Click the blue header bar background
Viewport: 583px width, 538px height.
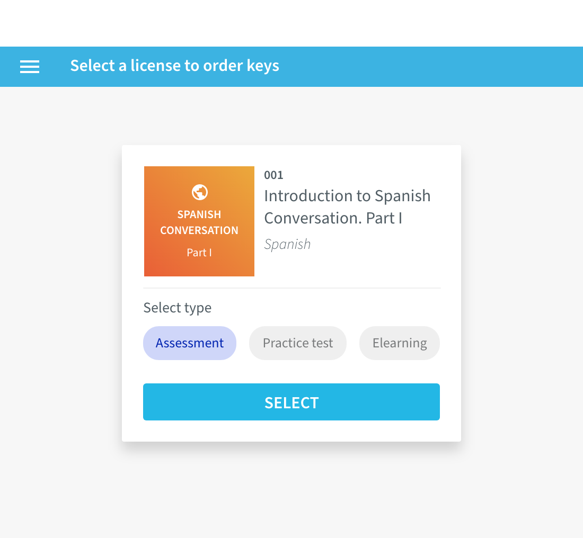click(x=428, y=67)
